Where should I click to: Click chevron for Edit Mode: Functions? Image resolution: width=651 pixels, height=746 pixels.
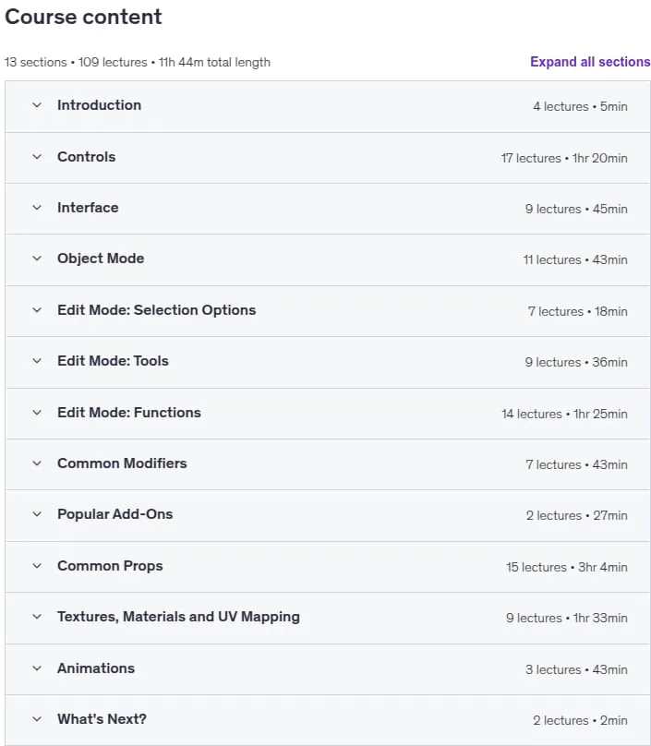click(x=37, y=413)
